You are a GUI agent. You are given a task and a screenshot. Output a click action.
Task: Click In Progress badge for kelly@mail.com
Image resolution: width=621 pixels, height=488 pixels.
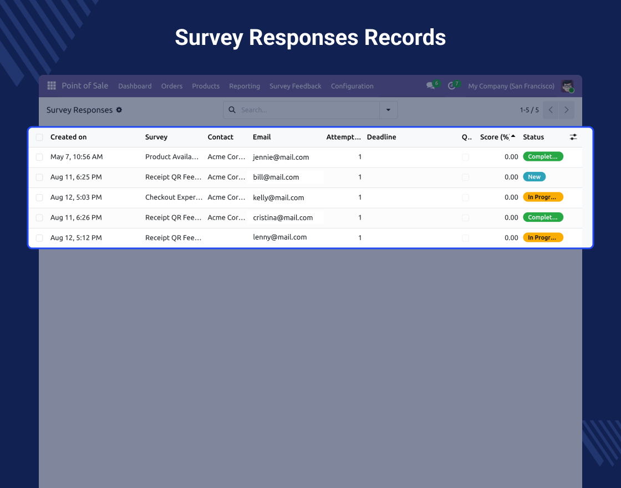coord(543,197)
